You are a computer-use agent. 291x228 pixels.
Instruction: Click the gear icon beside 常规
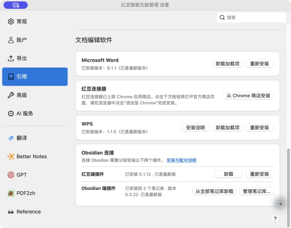(11, 21)
